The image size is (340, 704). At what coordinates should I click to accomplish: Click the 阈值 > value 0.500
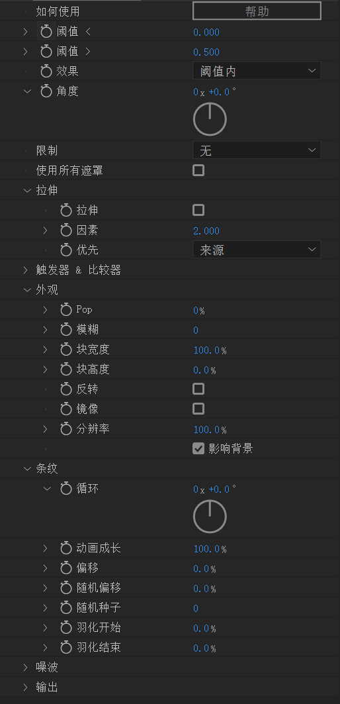[x=206, y=52]
